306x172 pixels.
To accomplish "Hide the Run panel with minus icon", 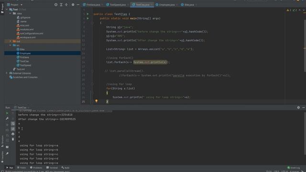I will [304, 107].
